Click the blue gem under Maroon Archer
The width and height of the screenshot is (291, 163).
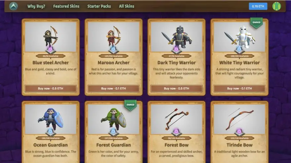click(113, 49)
